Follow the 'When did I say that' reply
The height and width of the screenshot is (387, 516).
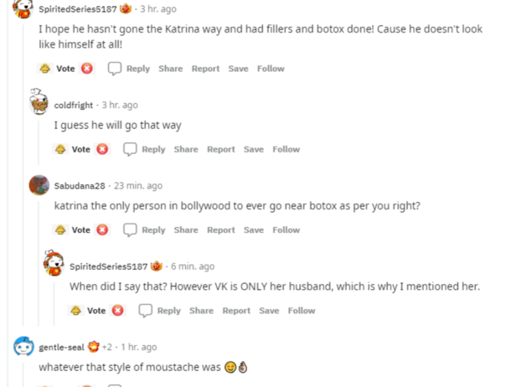pos(302,311)
